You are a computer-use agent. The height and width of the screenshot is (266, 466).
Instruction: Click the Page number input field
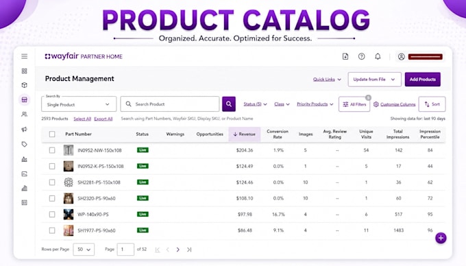pos(125,250)
